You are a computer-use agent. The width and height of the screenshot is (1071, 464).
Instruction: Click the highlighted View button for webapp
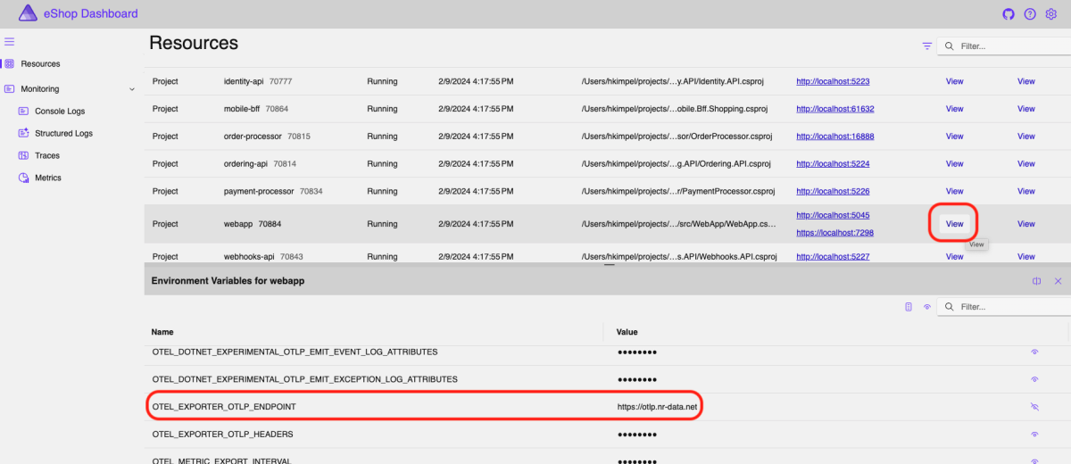click(954, 224)
